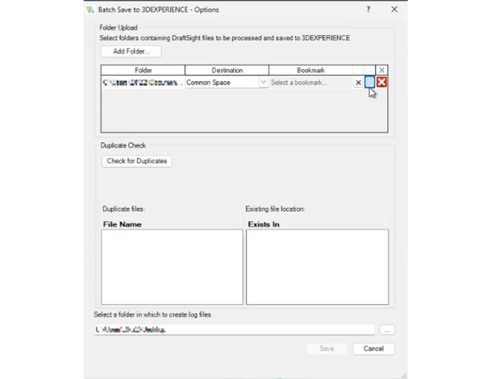
Task: Click the red X to remove the folder row
Action: click(382, 82)
